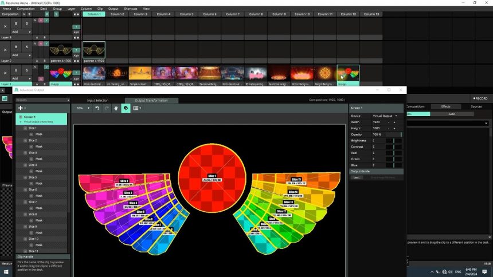
Task: Toggle the highlighted snapping magnet tool
Action: coord(126,108)
